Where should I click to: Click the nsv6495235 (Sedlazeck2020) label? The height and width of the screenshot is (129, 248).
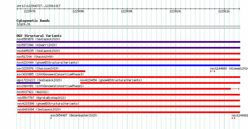[38, 51]
